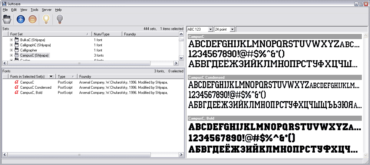Open the View menu
This screenshot has height=165, width=370.
(x=24, y=10)
